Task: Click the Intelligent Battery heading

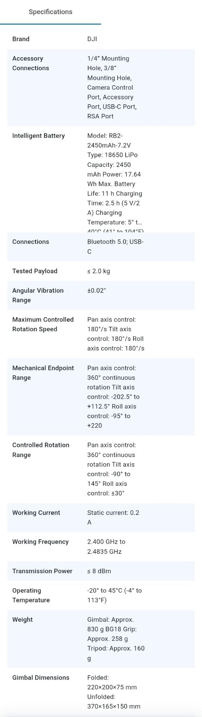Action: [38, 136]
